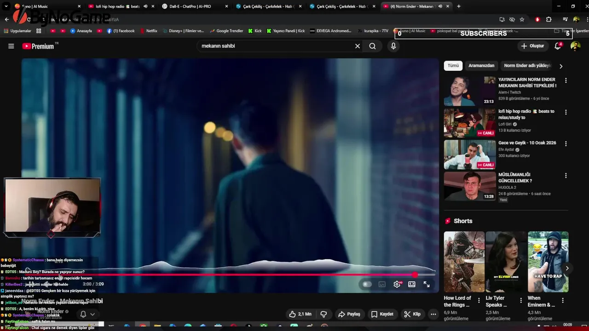
Task: Open 'Liv Tyler Speaks' short thumbnail
Action: [x=506, y=262]
